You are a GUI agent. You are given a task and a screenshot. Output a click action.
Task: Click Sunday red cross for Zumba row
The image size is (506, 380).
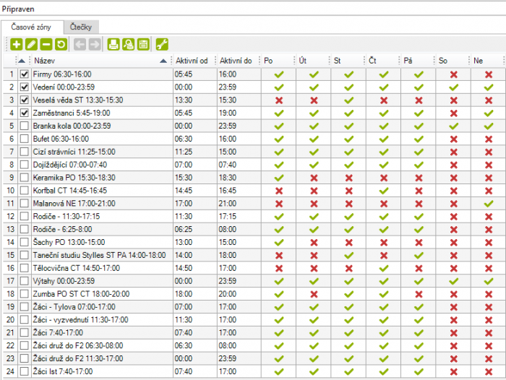(x=488, y=294)
